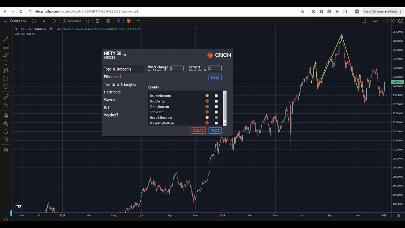Select the crosshair cursor tool
Viewport: 405px width, 228px height.
[6, 31]
